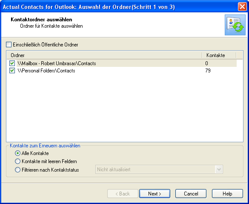Enable Einschließlich Öffentliche Ordner checkbox
Viewport: 249px width, 204px height.
9,45
